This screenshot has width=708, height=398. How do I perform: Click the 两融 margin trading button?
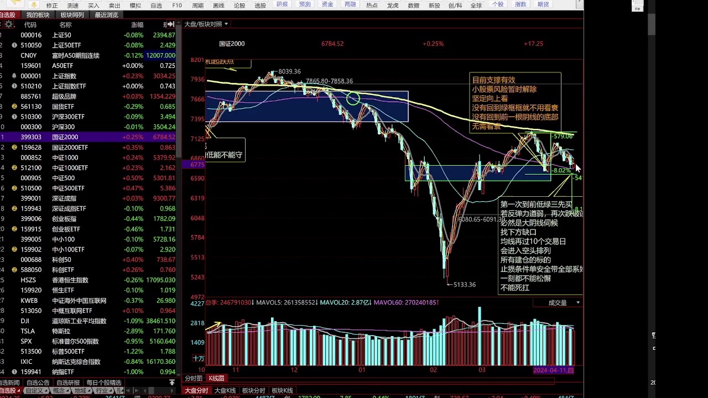pos(350,4)
